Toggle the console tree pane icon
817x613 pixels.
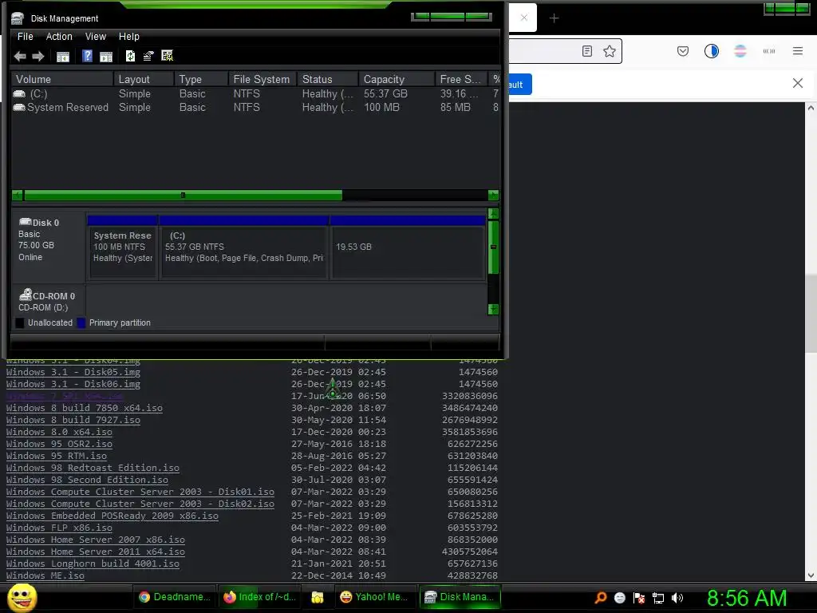tap(63, 57)
